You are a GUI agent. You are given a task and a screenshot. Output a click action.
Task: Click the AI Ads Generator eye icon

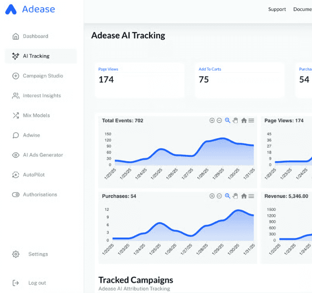(x=15, y=155)
